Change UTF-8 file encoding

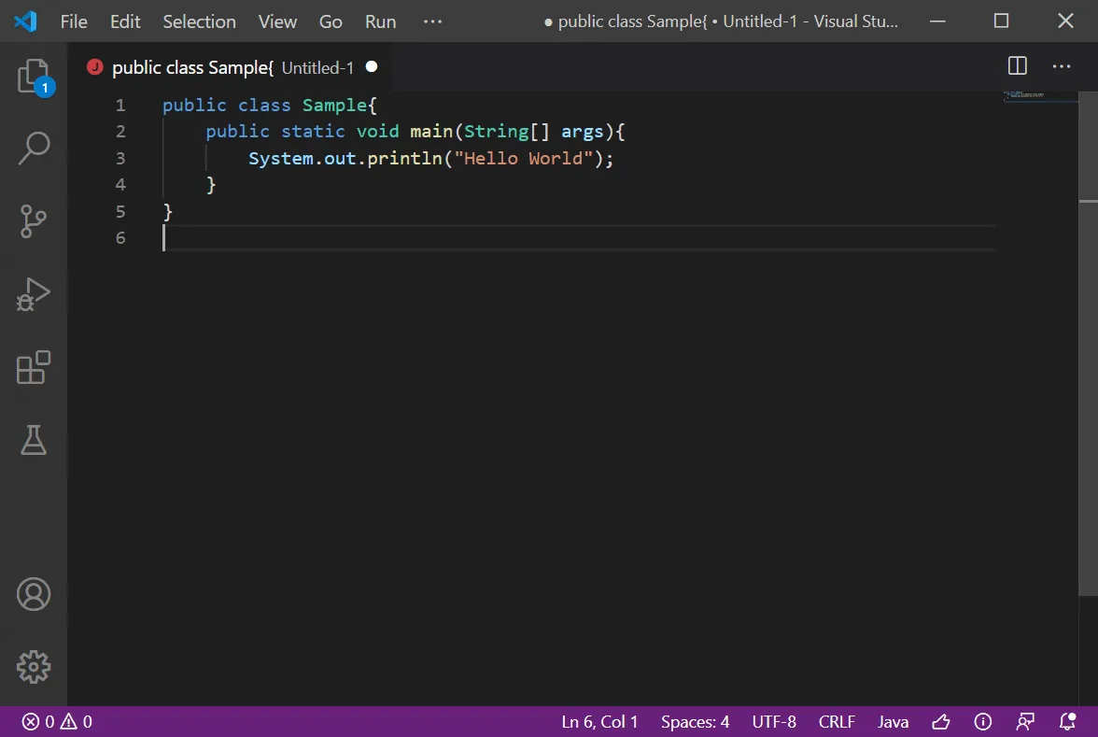[774, 721]
